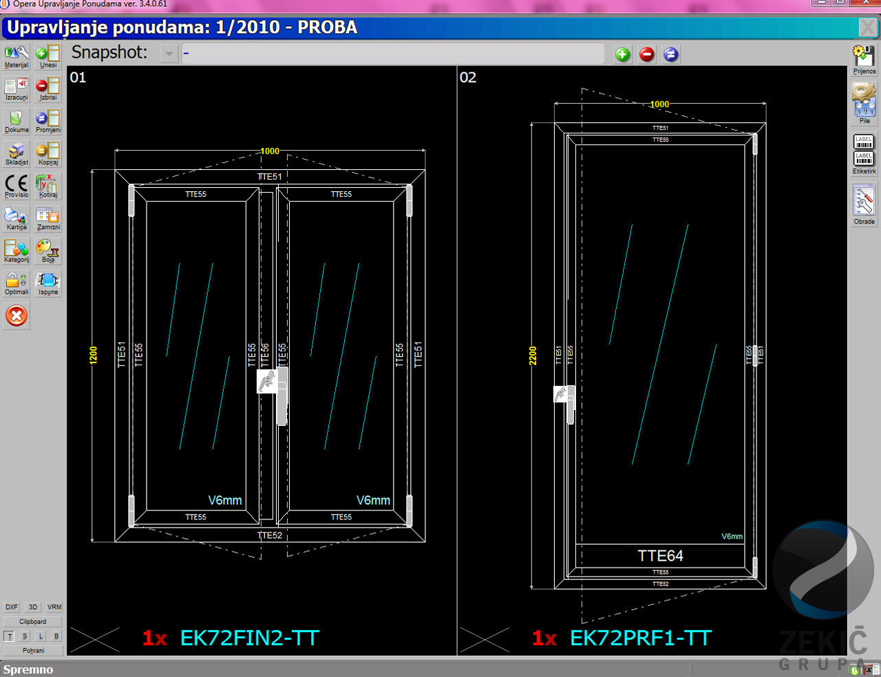Click the CE Provisio icon
The width and height of the screenshot is (881, 677).
(17, 186)
